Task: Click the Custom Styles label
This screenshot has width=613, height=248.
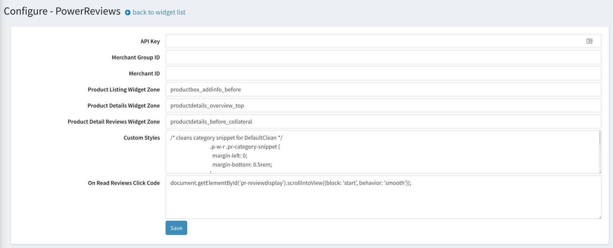Action: [142, 138]
